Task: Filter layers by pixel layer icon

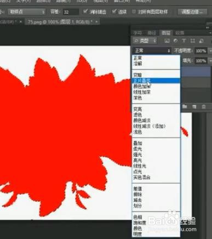Action: point(167,41)
